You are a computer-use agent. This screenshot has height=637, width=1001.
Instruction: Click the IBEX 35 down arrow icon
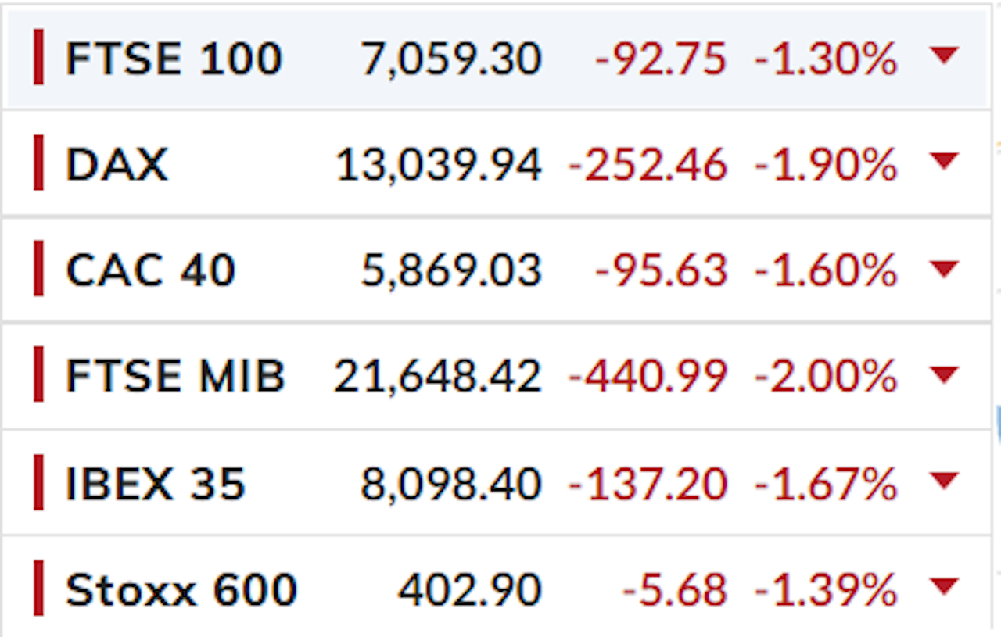[944, 481]
